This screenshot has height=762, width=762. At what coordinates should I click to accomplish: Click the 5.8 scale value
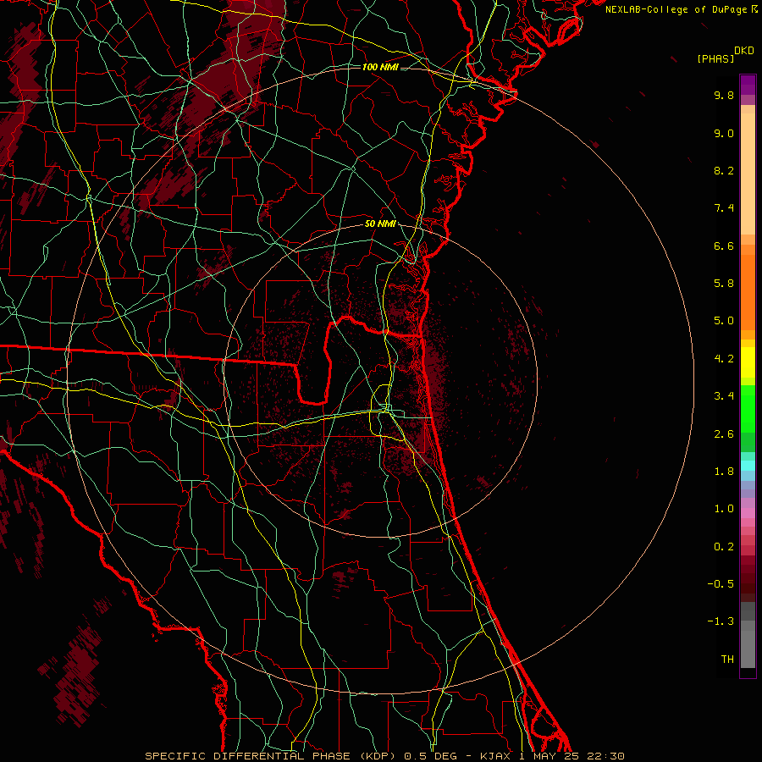(x=724, y=284)
